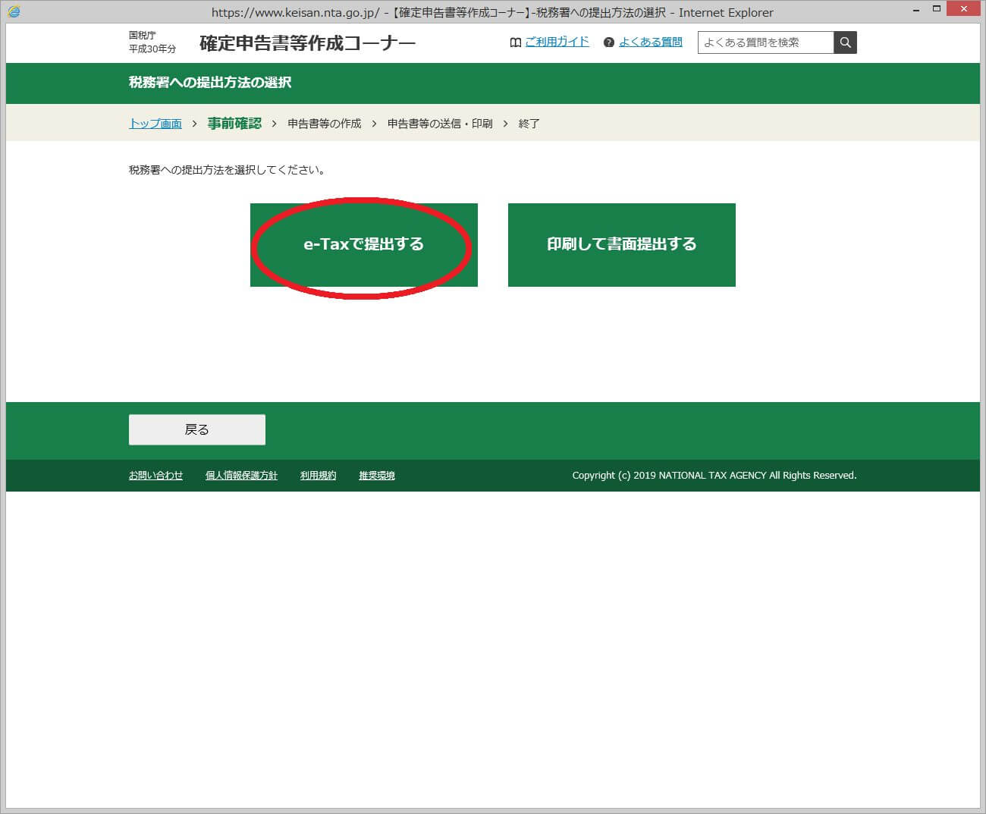Choose 印刷して書面提出する option
The height and width of the screenshot is (814, 986).
(621, 244)
